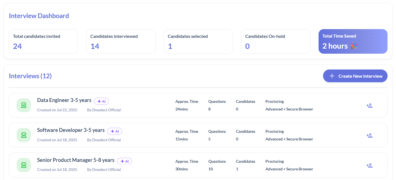Viewport: 396px width, 180px height.
Task: Click add-candidate icon for Software Developer interview
Action: pos(369,135)
